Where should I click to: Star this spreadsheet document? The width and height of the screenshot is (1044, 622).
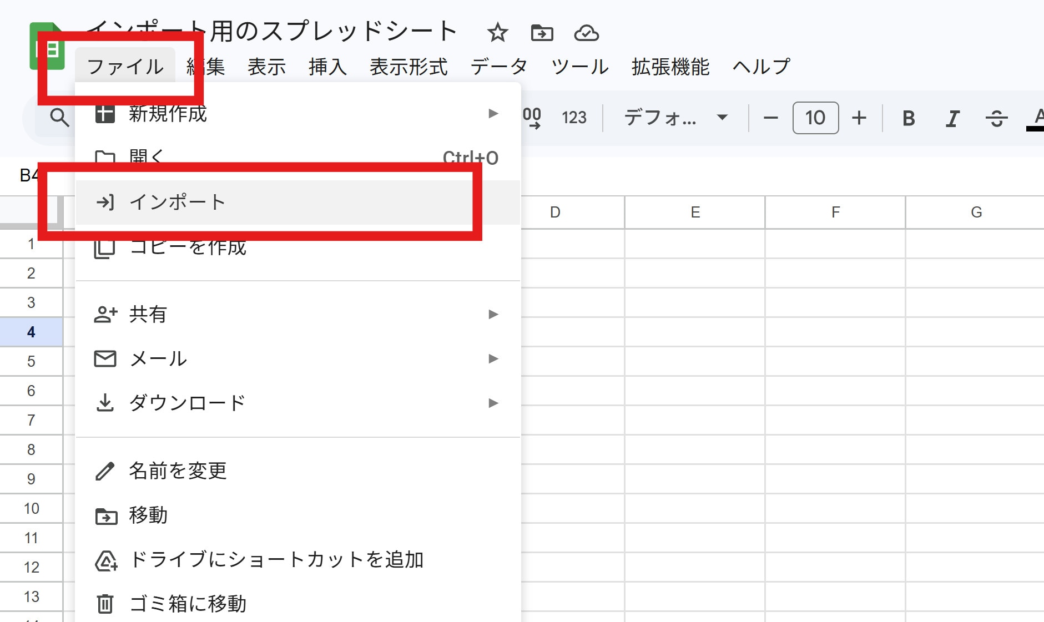[x=497, y=33]
